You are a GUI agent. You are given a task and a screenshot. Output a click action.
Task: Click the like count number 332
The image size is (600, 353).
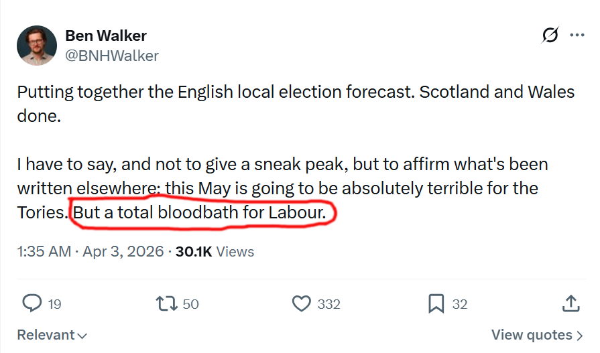point(328,304)
